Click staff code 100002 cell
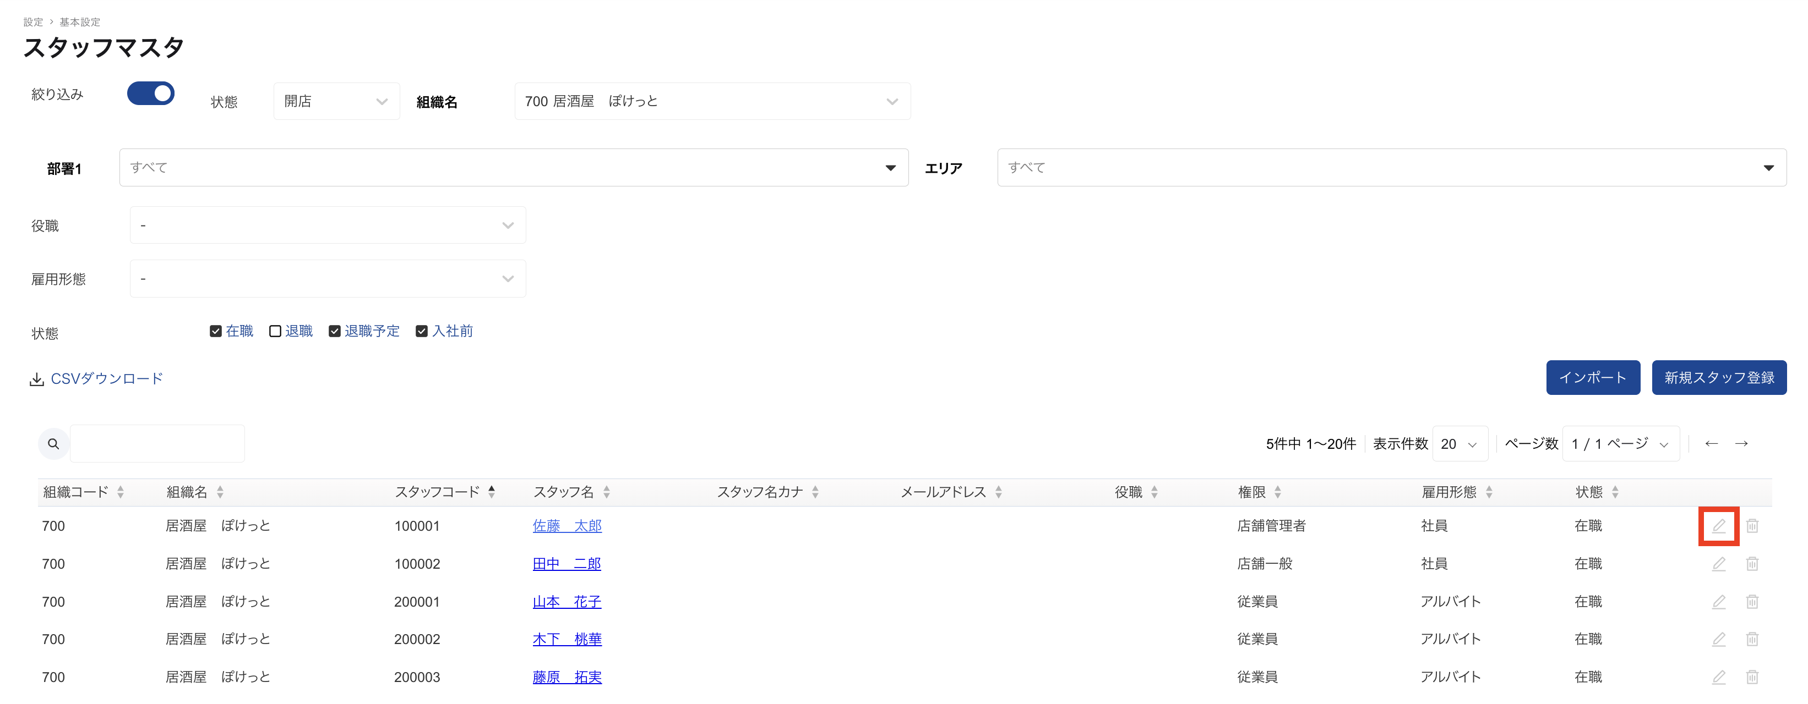Image resolution: width=1808 pixels, height=704 pixels. click(417, 564)
